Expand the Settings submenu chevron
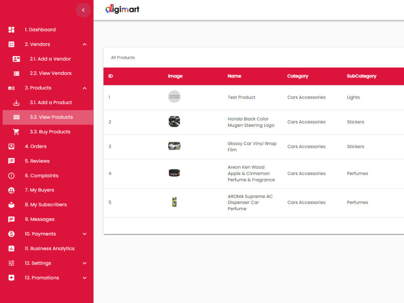Viewport: 404px width, 303px height. point(84,263)
